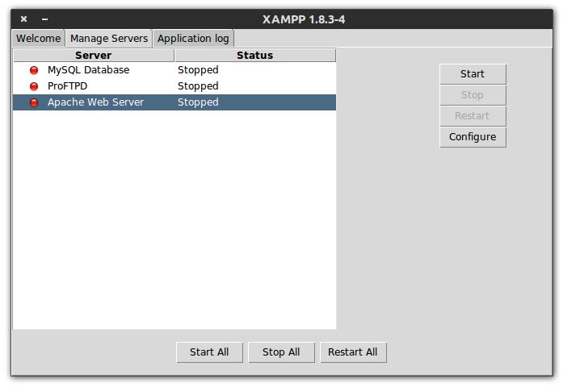Image resolution: width=563 pixels, height=387 pixels.
Task: Restart all servers with Restart All
Action: click(353, 352)
